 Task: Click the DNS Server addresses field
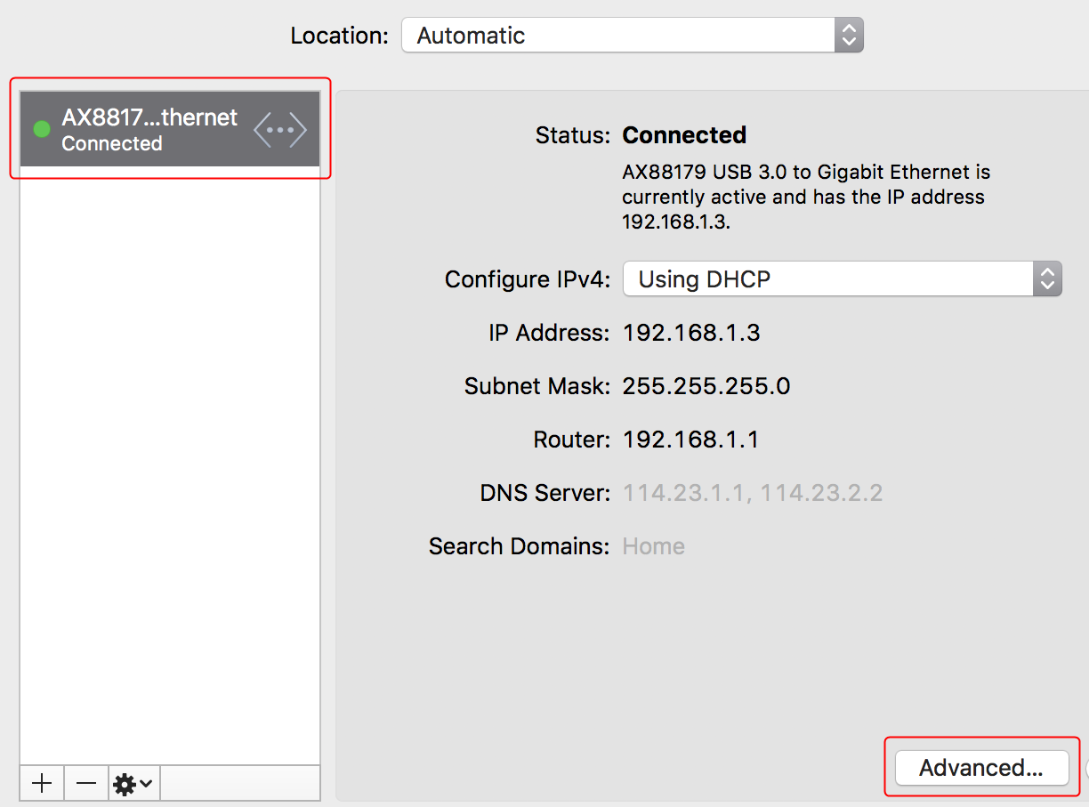[x=752, y=493]
